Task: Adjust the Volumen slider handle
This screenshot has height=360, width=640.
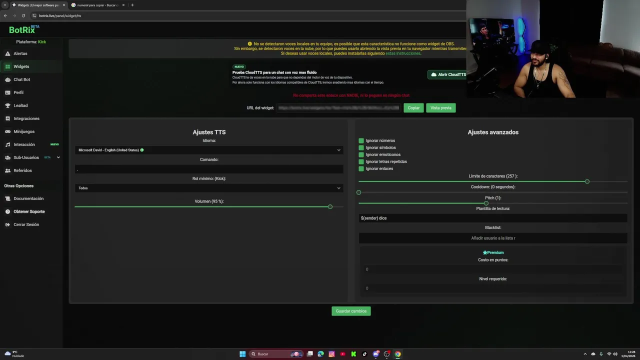Action: click(x=330, y=206)
